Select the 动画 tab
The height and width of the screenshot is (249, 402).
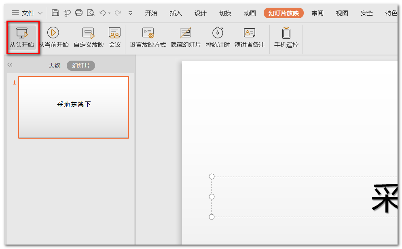click(x=250, y=13)
